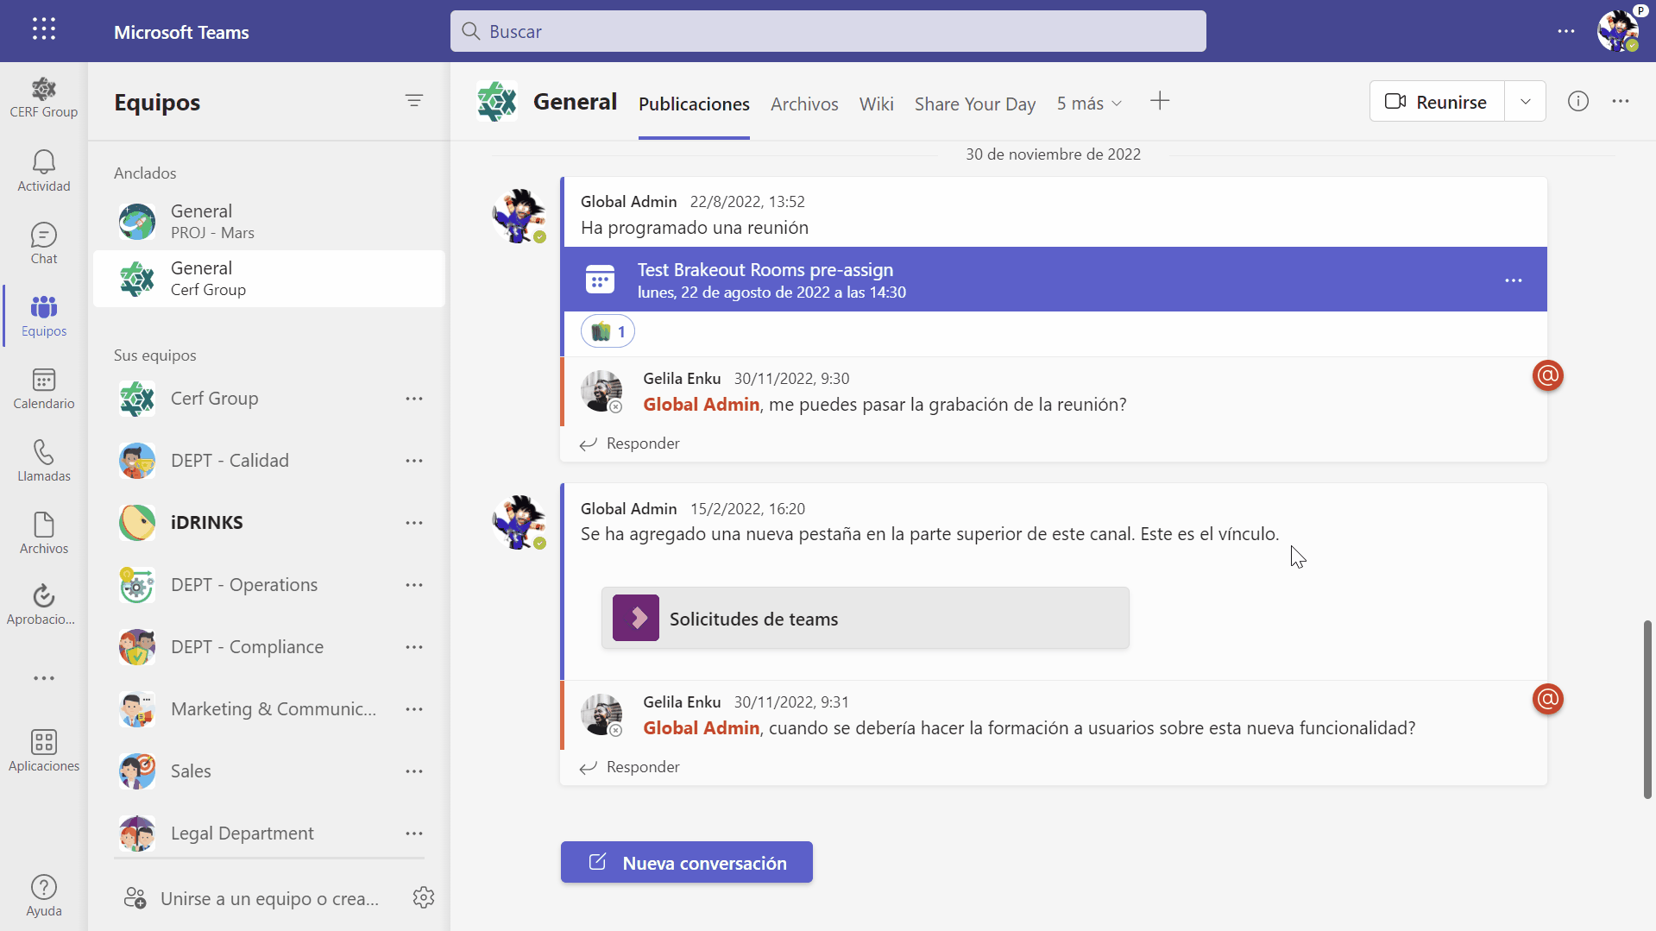The height and width of the screenshot is (931, 1656).
Task: Click the Reunirse button
Action: 1437,102
